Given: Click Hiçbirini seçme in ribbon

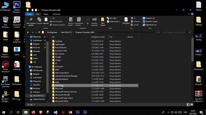Looking at the screenshot, I should point(150,21).
